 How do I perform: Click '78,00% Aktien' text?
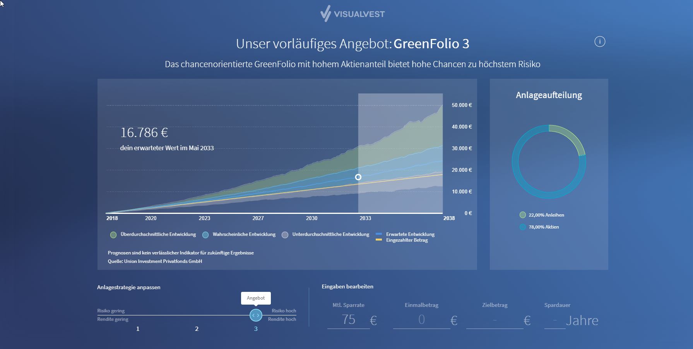(544, 227)
